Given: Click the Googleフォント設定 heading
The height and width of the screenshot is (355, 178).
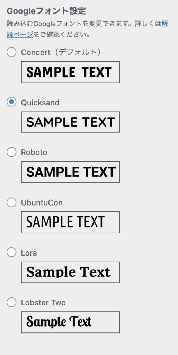Looking at the screenshot, I should coord(46,11).
